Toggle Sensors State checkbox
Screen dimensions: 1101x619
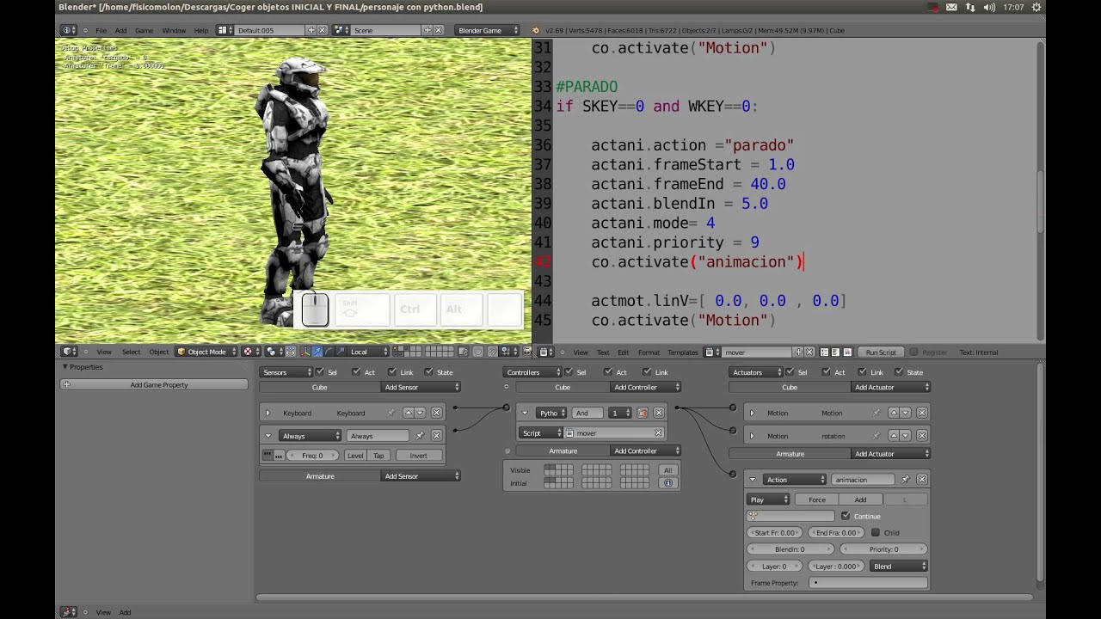pyautogui.click(x=429, y=372)
